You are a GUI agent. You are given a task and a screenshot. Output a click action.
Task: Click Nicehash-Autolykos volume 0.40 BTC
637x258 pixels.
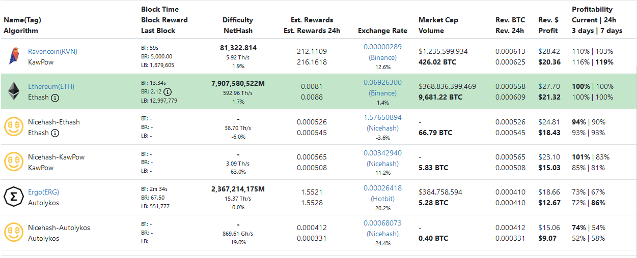[x=433, y=238]
